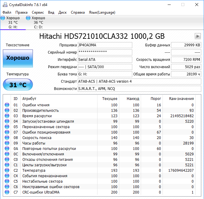Click status icon for Циклы загрузки/выгрузки
This screenshot has width=204, height=199.
point(7,165)
